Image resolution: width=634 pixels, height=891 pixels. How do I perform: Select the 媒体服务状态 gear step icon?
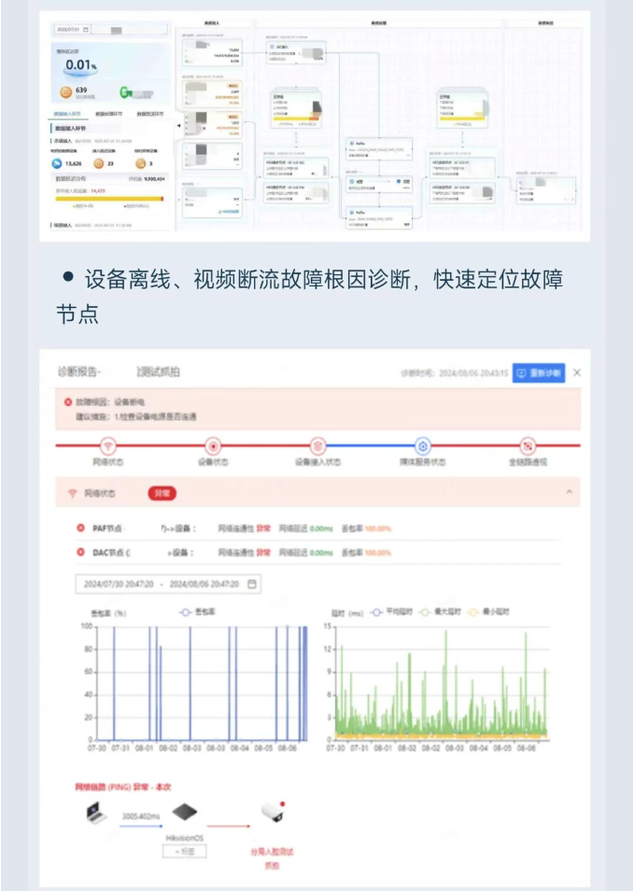point(422,446)
